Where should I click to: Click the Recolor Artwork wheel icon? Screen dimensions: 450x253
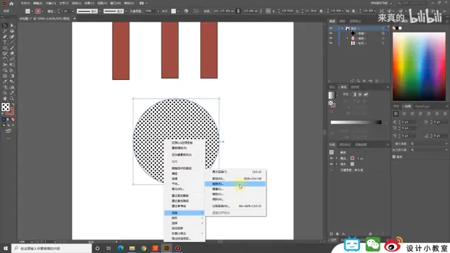pyautogui.click(x=186, y=11)
